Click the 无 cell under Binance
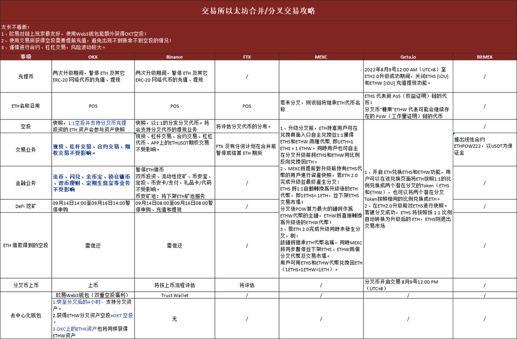 174,319
